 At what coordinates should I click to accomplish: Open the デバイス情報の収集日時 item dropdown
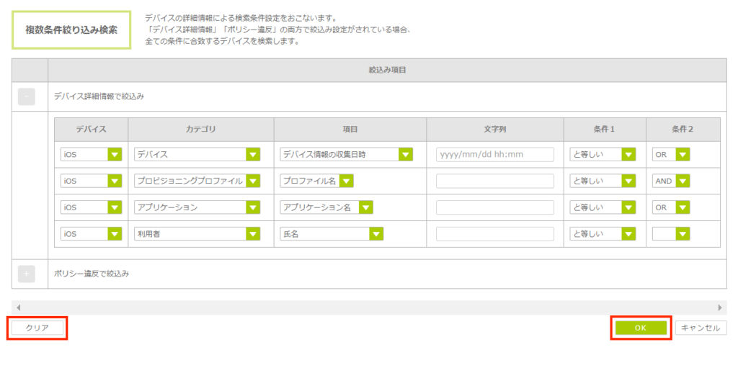(345, 155)
